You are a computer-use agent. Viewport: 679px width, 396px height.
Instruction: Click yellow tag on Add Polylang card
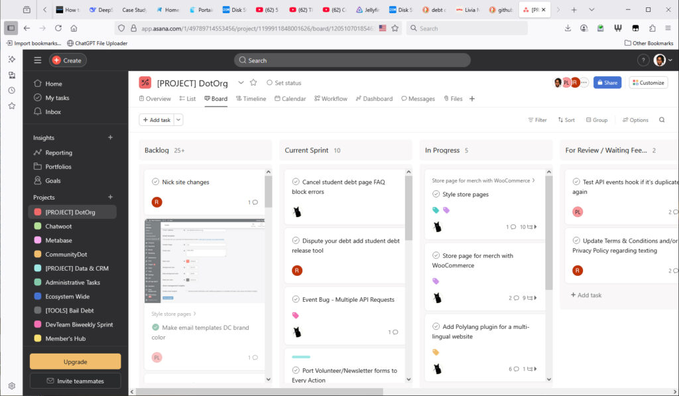(436, 352)
